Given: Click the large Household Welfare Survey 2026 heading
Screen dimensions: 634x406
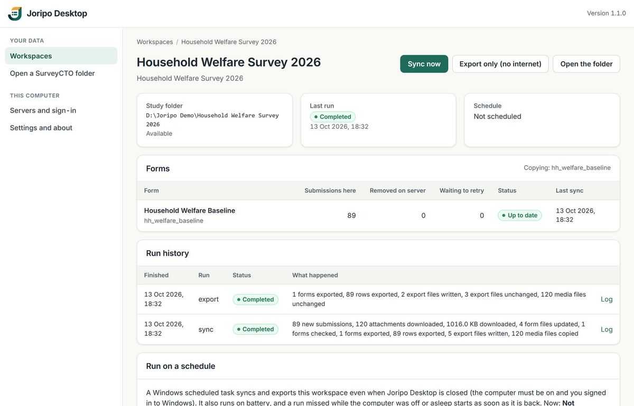Looking at the screenshot, I should [229, 62].
